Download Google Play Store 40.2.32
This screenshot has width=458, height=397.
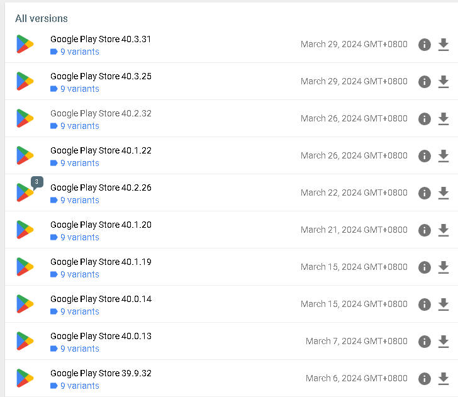click(x=443, y=119)
